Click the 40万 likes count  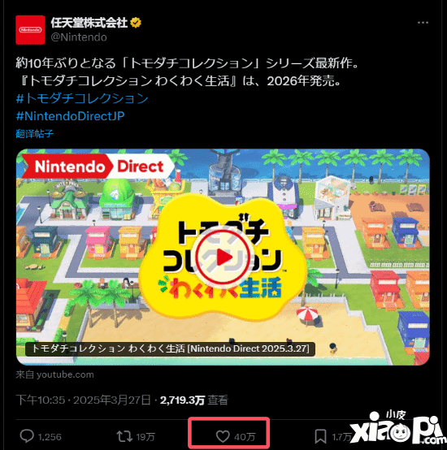click(245, 437)
